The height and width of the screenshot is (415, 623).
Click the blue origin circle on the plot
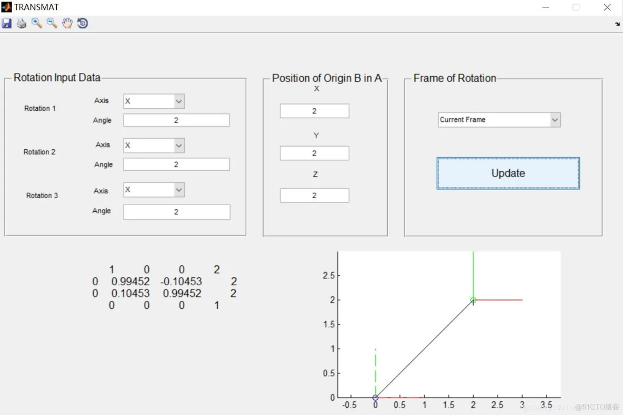pyautogui.click(x=375, y=398)
